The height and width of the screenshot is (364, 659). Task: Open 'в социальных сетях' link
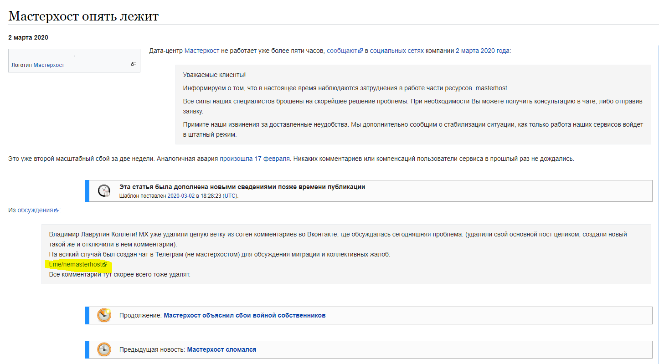coord(394,51)
